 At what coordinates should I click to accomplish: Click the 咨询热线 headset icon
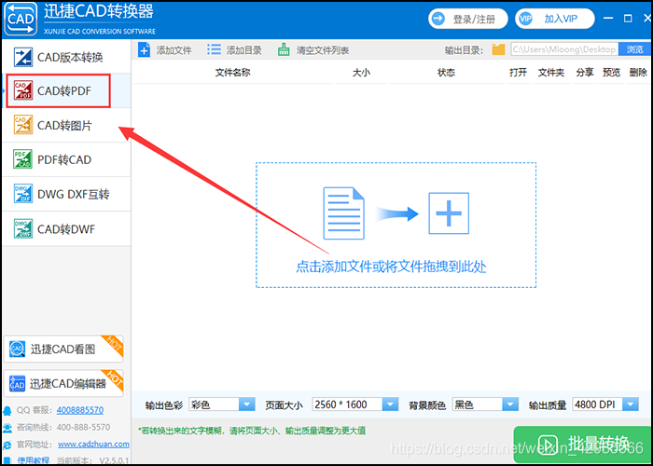(x=7, y=428)
